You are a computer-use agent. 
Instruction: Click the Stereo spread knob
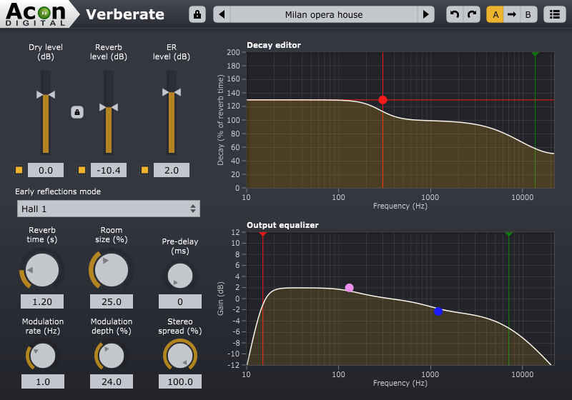pos(180,356)
